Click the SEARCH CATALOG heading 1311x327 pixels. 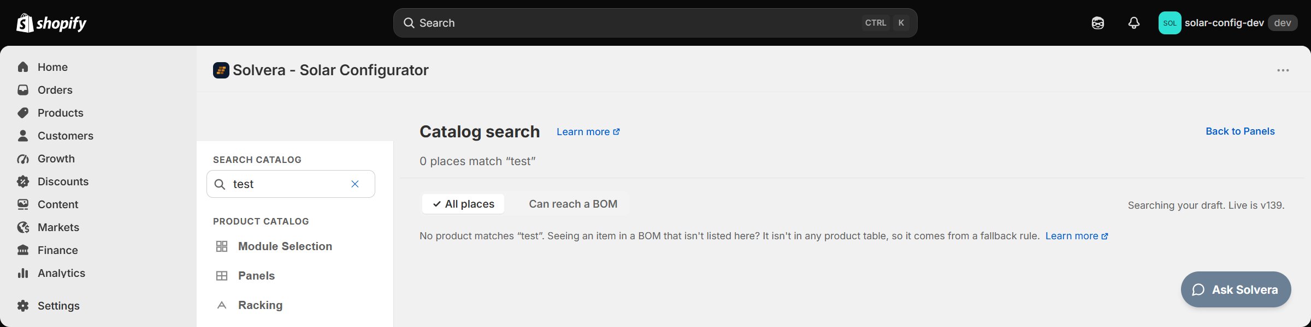[257, 160]
